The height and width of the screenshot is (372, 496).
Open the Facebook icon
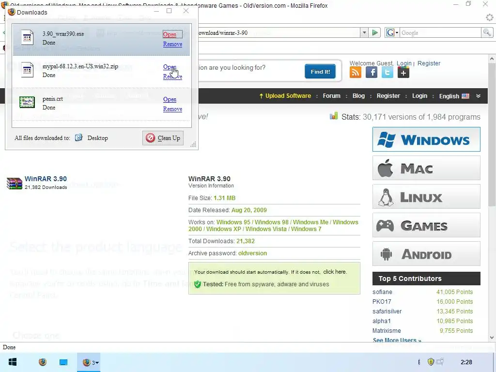(x=372, y=73)
